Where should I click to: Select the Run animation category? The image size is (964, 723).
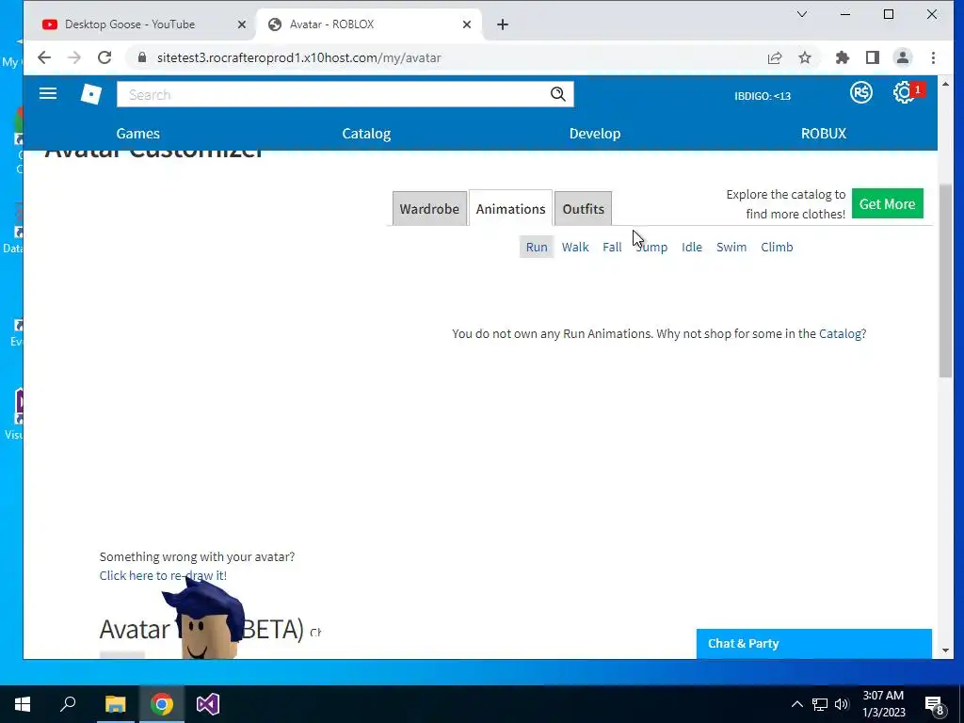pyautogui.click(x=536, y=248)
